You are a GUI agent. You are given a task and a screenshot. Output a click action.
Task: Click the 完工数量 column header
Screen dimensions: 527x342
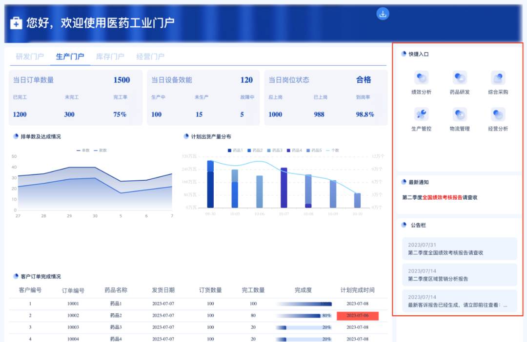pos(253,290)
